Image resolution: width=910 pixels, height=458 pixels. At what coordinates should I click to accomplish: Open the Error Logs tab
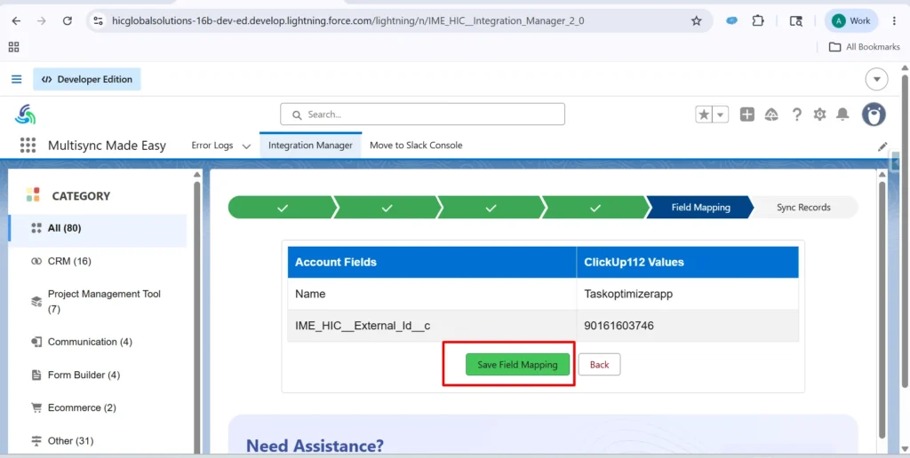point(212,146)
